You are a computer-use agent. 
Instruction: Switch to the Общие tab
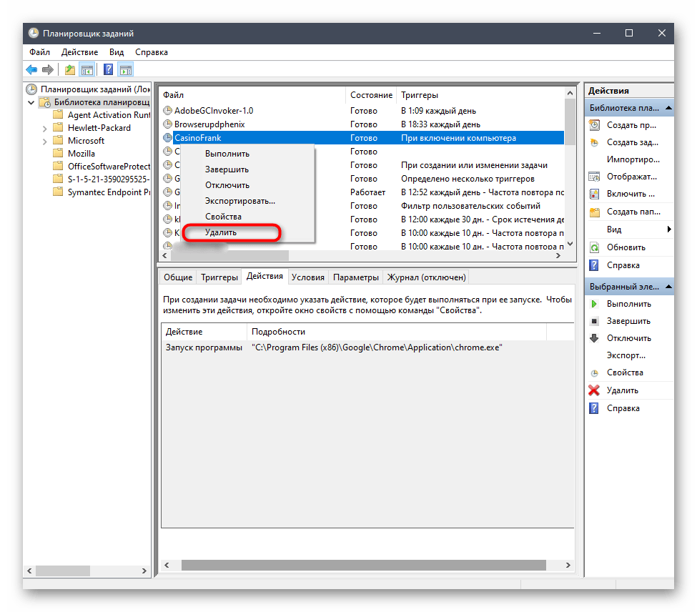click(178, 277)
